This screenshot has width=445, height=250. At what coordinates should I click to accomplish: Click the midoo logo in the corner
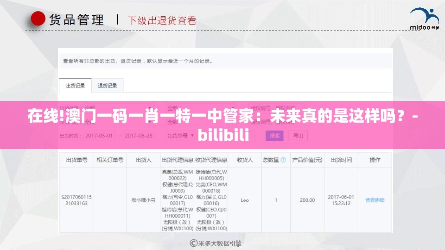pyautogui.click(x=424, y=19)
